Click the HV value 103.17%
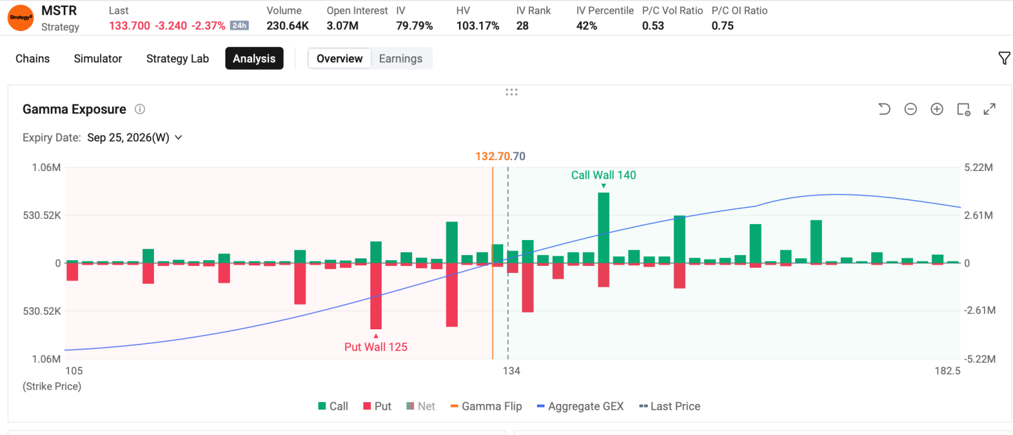Image resolution: width=1013 pixels, height=435 pixels. (478, 26)
